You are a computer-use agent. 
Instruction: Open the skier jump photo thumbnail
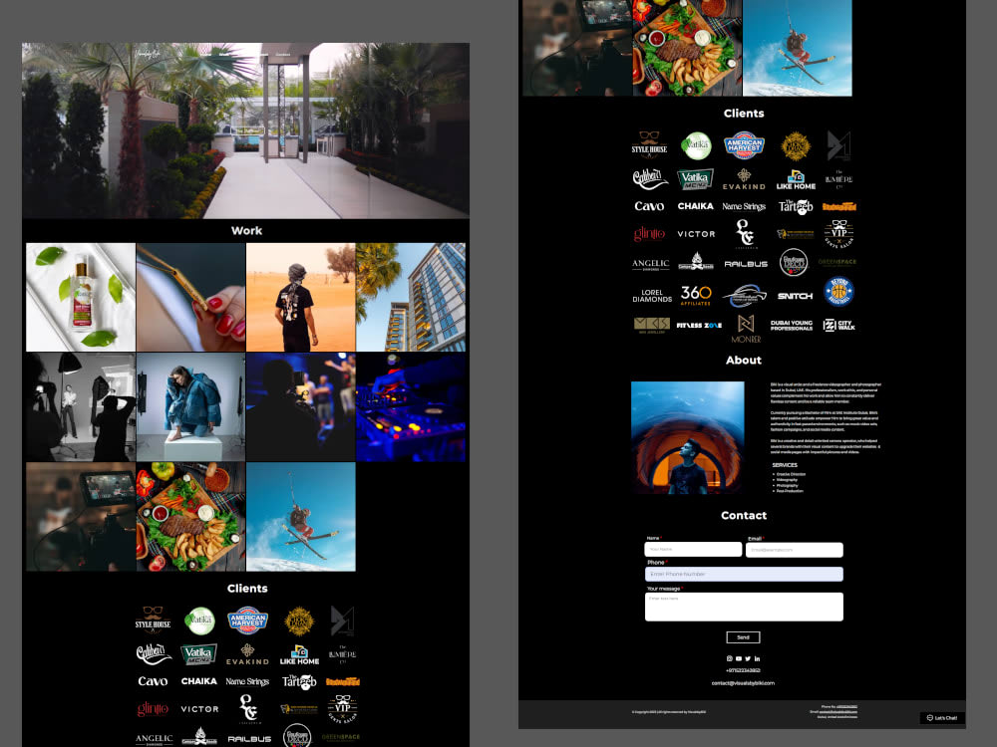302,516
